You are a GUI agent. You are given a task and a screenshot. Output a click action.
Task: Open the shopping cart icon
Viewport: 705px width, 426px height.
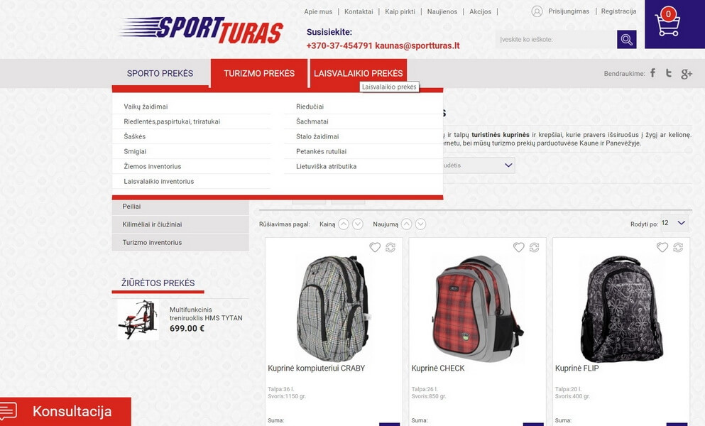coord(667,23)
